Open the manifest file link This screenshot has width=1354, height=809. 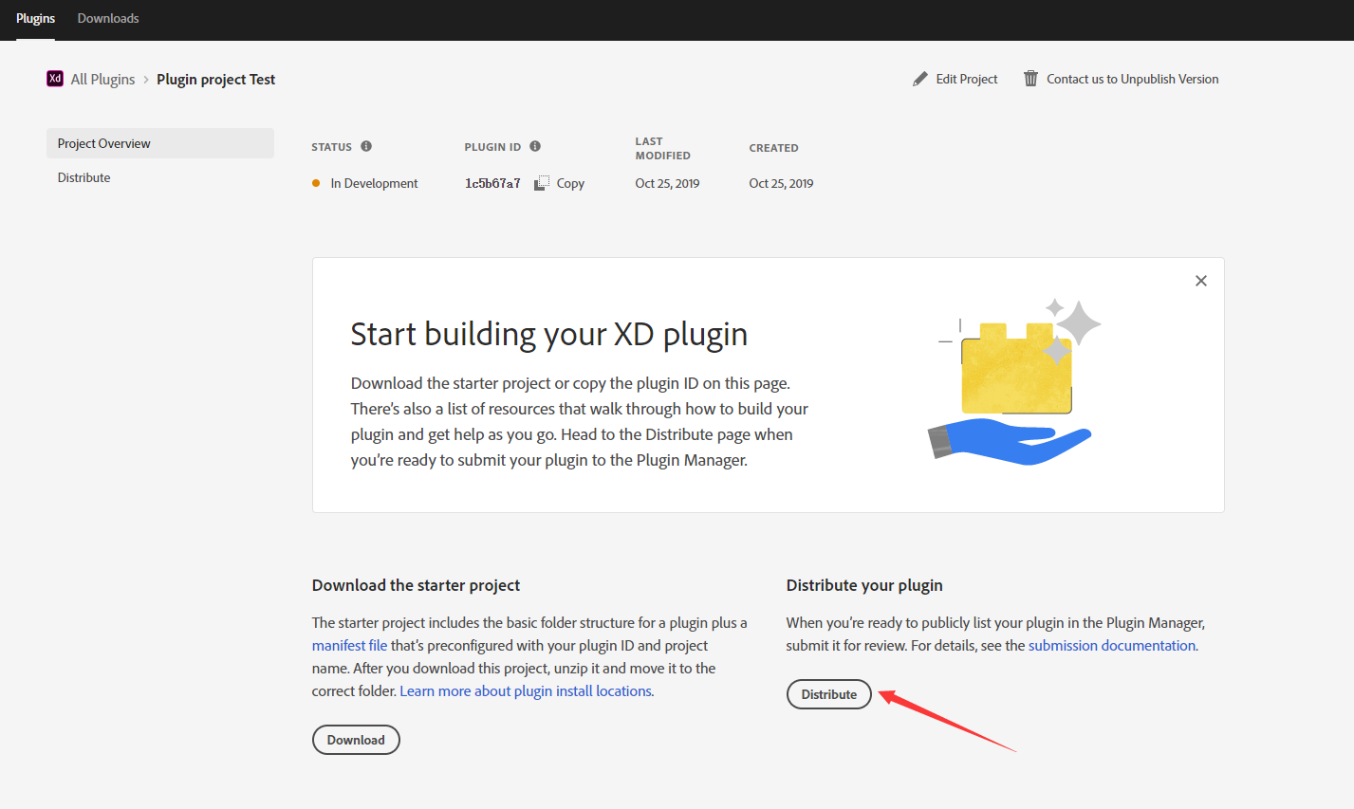click(350, 645)
